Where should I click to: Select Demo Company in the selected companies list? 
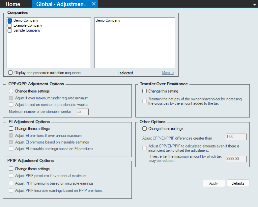tap(108, 20)
